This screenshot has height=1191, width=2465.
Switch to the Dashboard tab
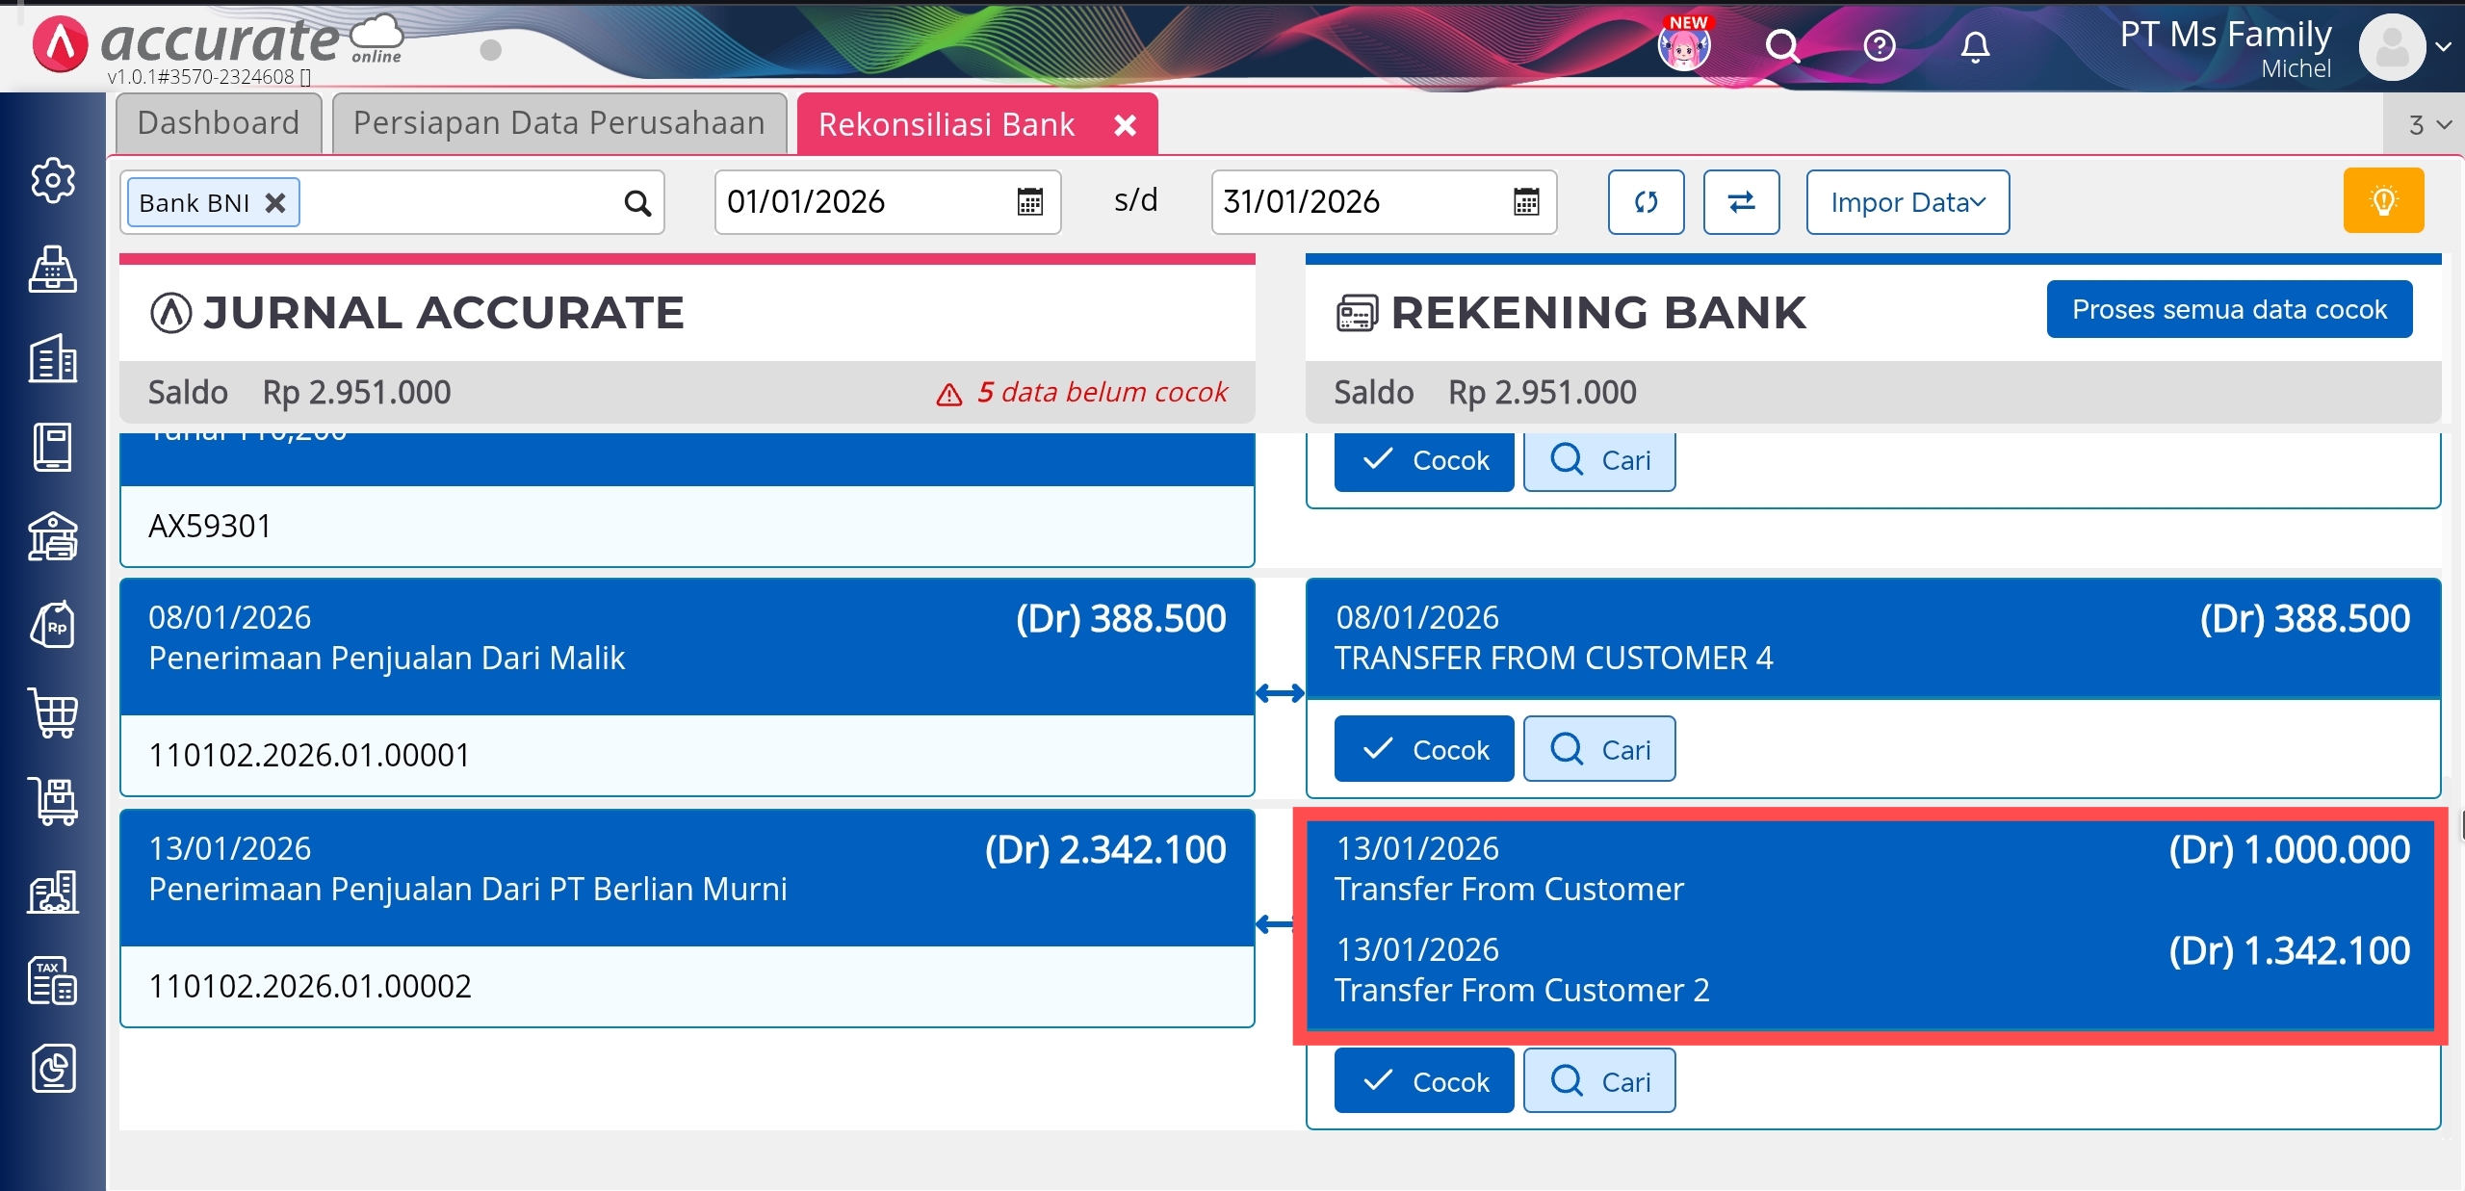tap(219, 123)
